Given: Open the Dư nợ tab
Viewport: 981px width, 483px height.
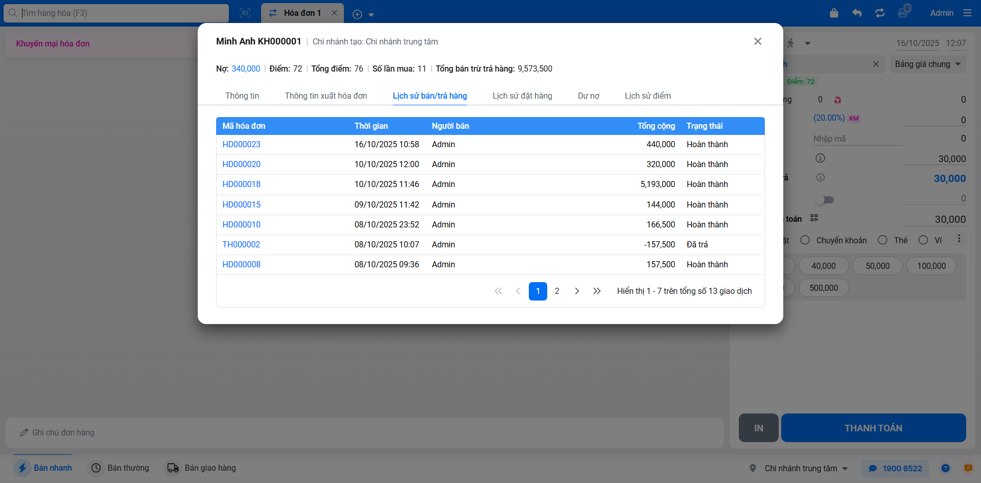Looking at the screenshot, I should pos(588,96).
